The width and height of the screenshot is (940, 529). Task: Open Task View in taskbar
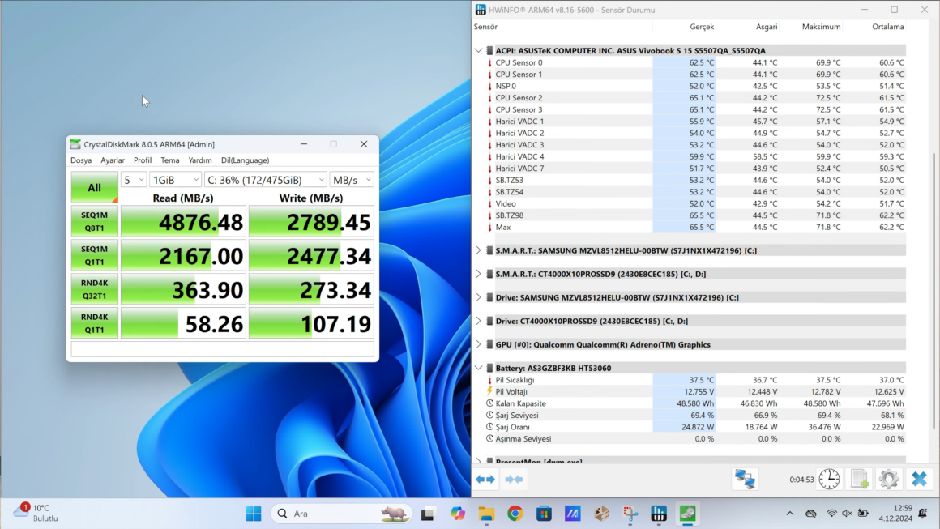coord(427,514)
